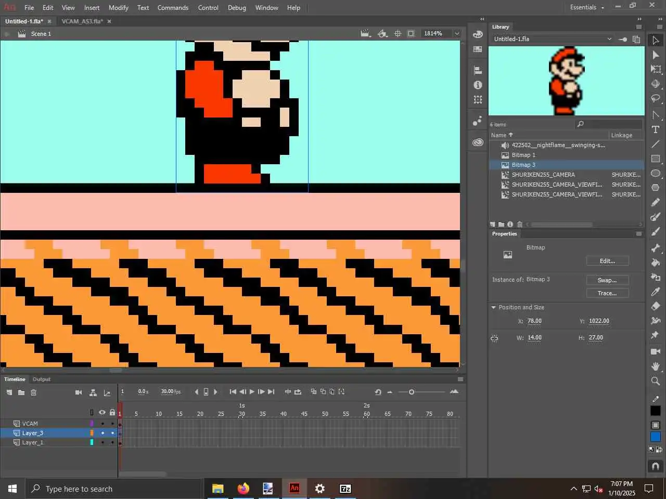Screen dimensions: 666x499
Task: Select the Lasso tool
Action: click(x=656, y=98)
